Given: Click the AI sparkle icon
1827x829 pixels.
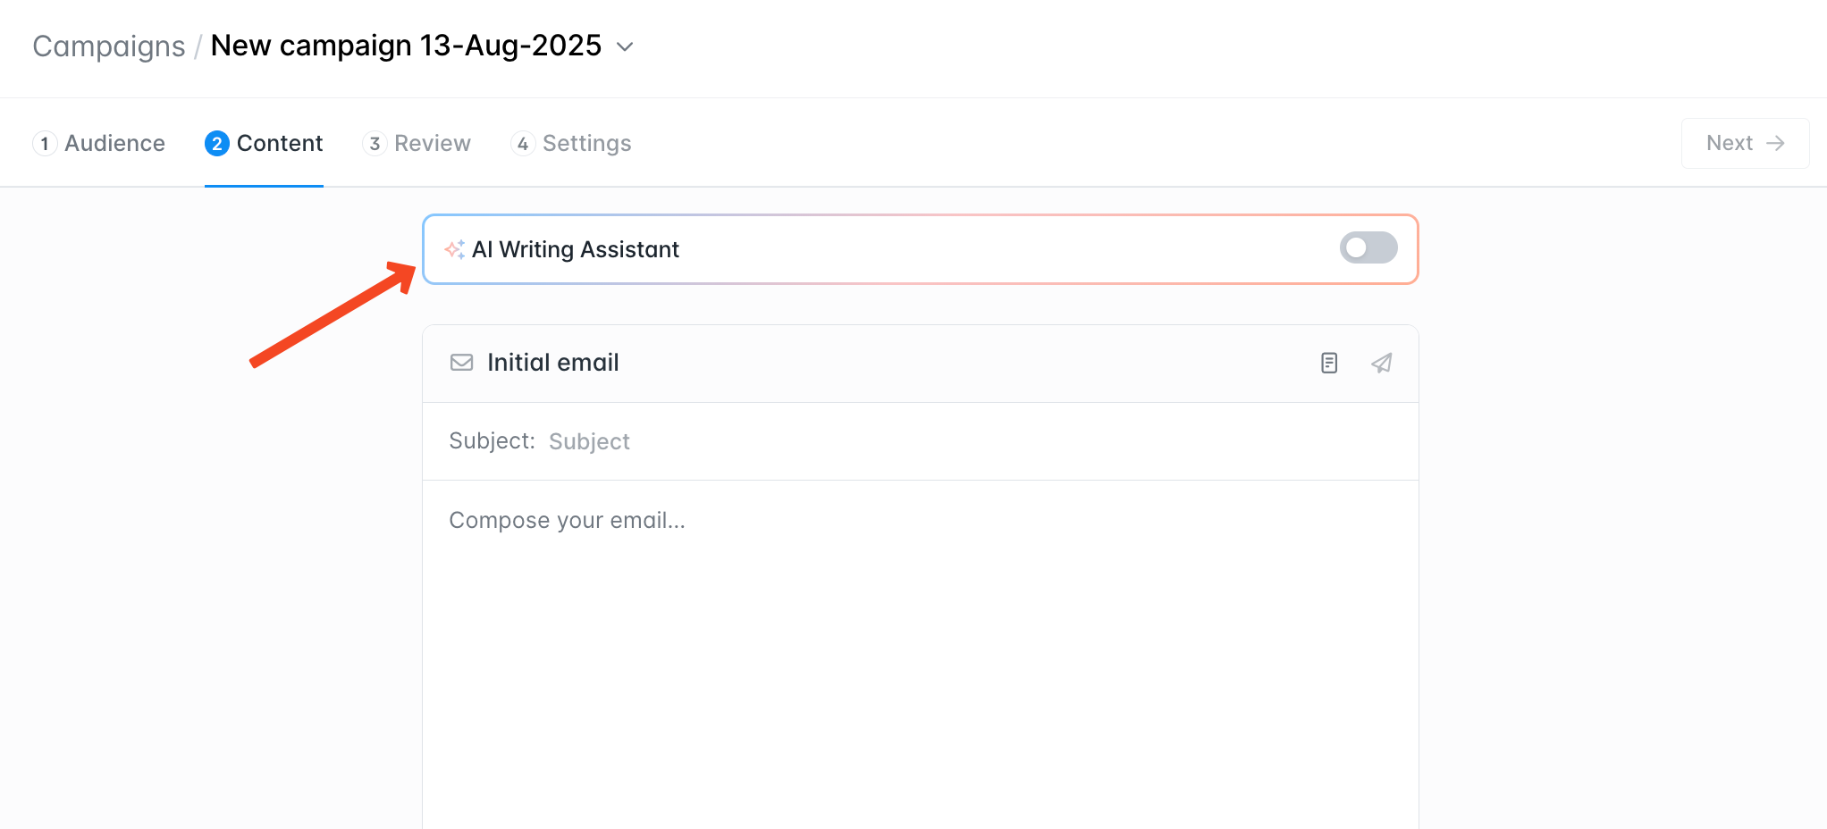Looking at the screenshot, I should click(x=454, y=249).
